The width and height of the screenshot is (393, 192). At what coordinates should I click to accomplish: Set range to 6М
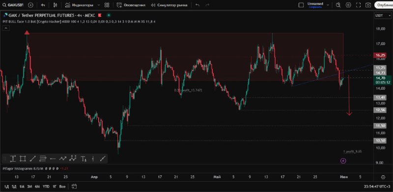click(37, 187)
